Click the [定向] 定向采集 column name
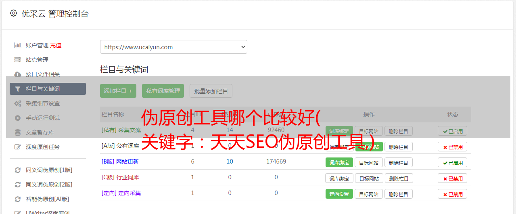 [121, 193]
